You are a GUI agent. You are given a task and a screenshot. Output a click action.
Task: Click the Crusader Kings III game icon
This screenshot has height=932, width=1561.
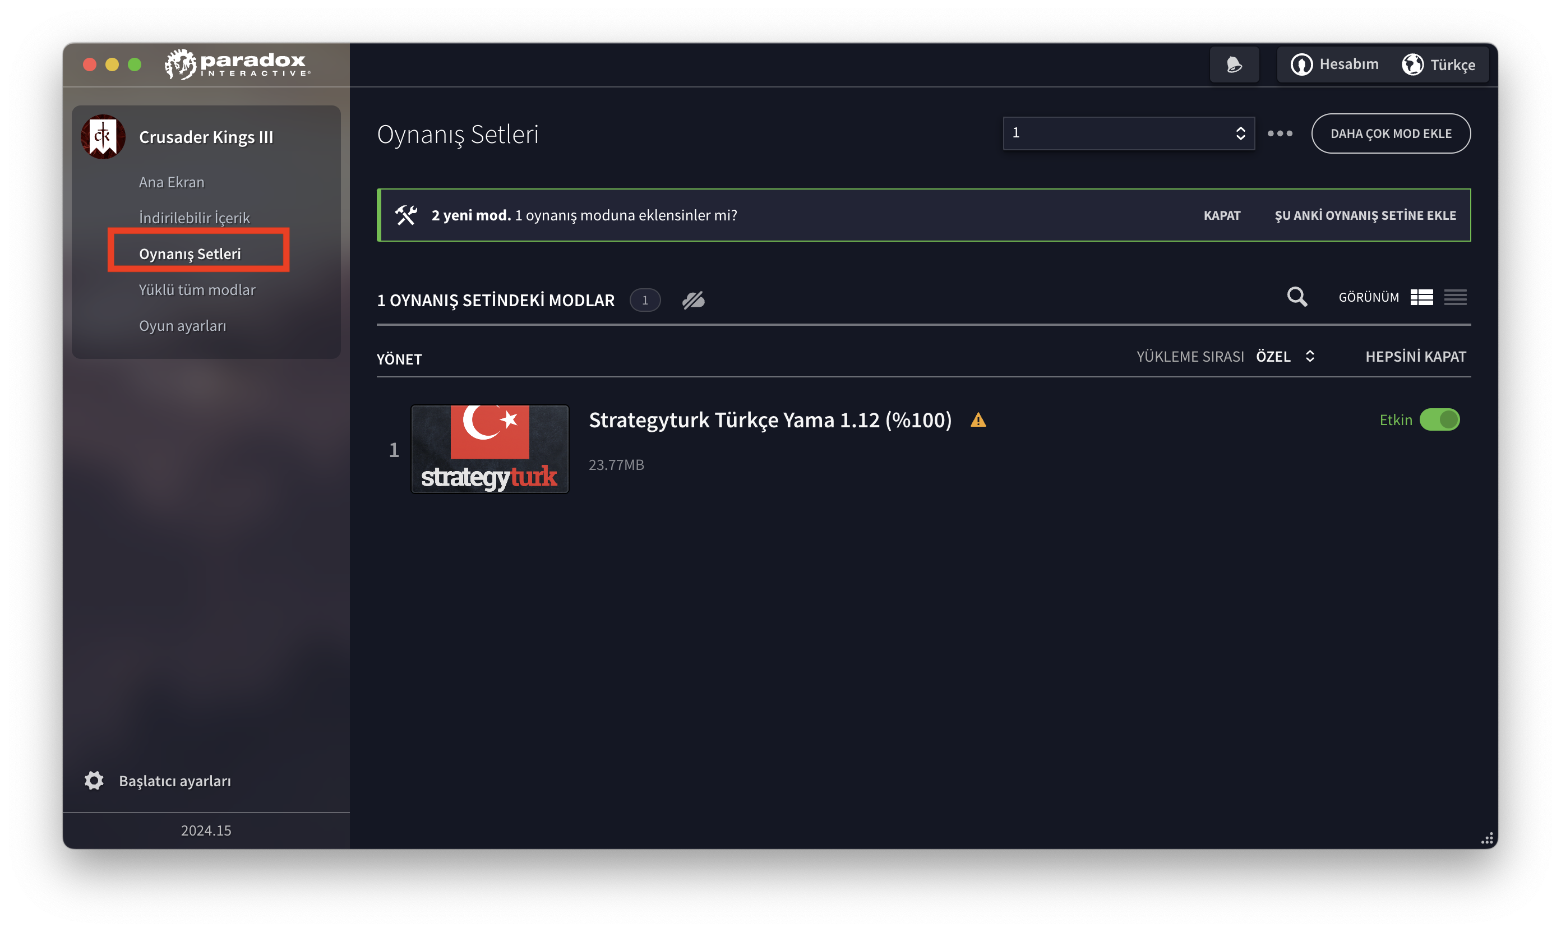coord(104,136)
